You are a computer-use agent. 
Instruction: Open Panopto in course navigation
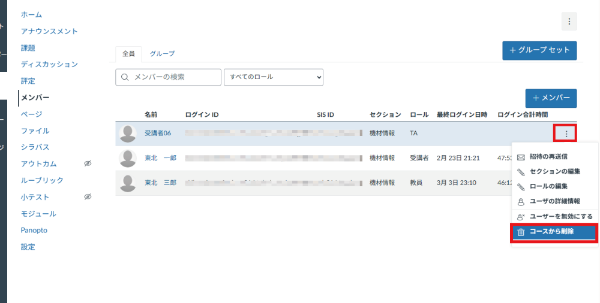(x=34, y=230)
